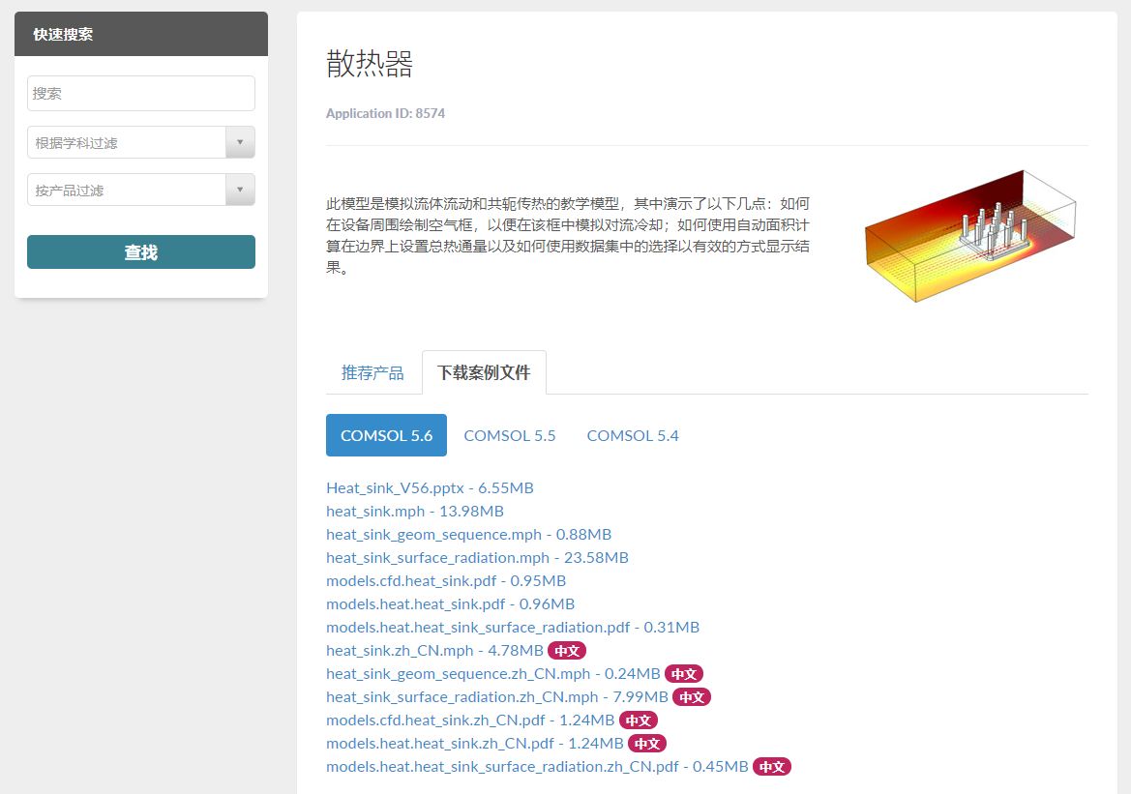The width and height of the screenshot is (1131, 794).
Task: Open models.heat.heat_sink_surface_radiation.pdf 0.31MB link
Action: pos(513,628)
